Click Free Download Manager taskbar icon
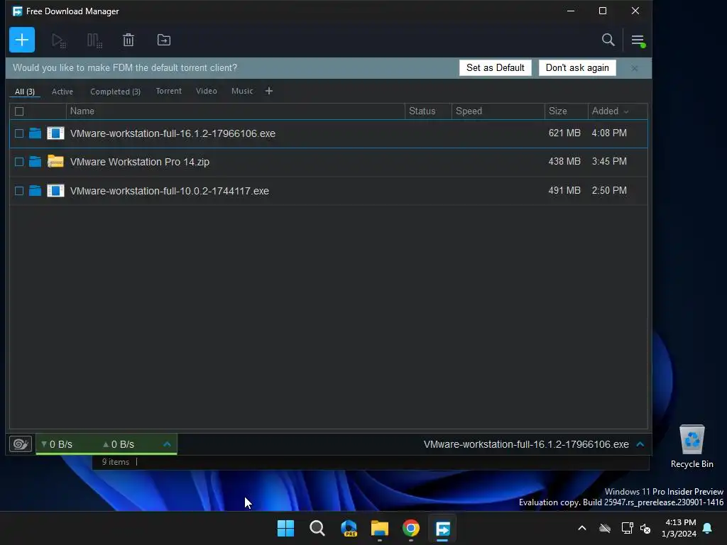Viewport: 727px width, 545px height. [x=442, y=528]
